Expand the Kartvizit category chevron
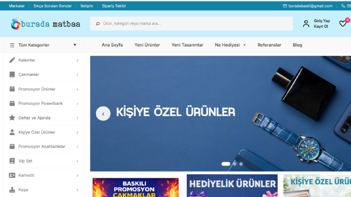The image size is (351, 197). [77, 175]
